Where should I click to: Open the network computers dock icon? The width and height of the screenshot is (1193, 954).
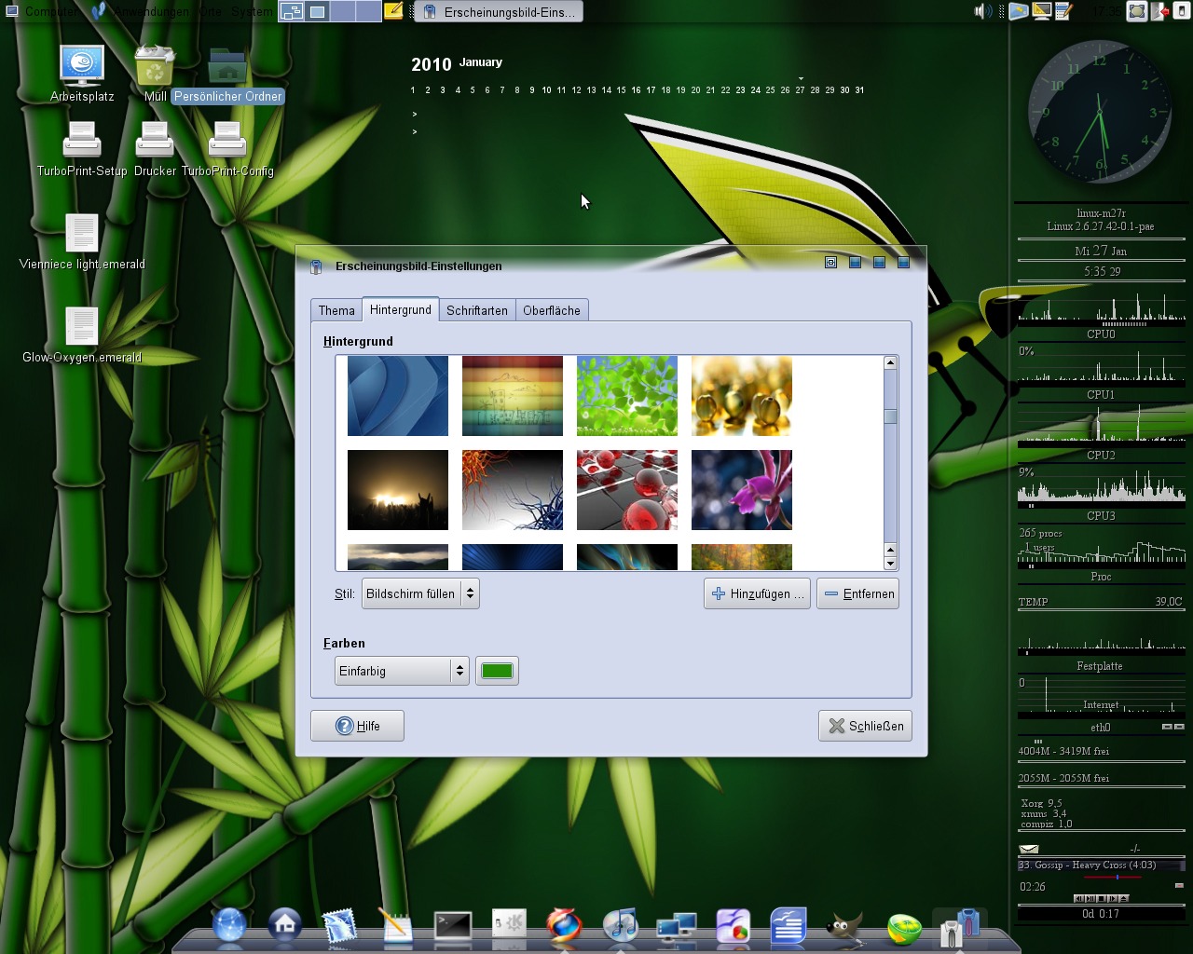click(x=677, y=927)
